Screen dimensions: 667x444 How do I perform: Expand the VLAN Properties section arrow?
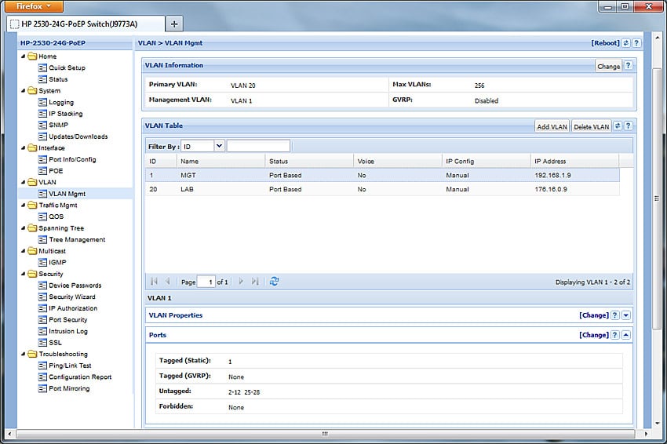pyautogui.click(x=625, y=315)
